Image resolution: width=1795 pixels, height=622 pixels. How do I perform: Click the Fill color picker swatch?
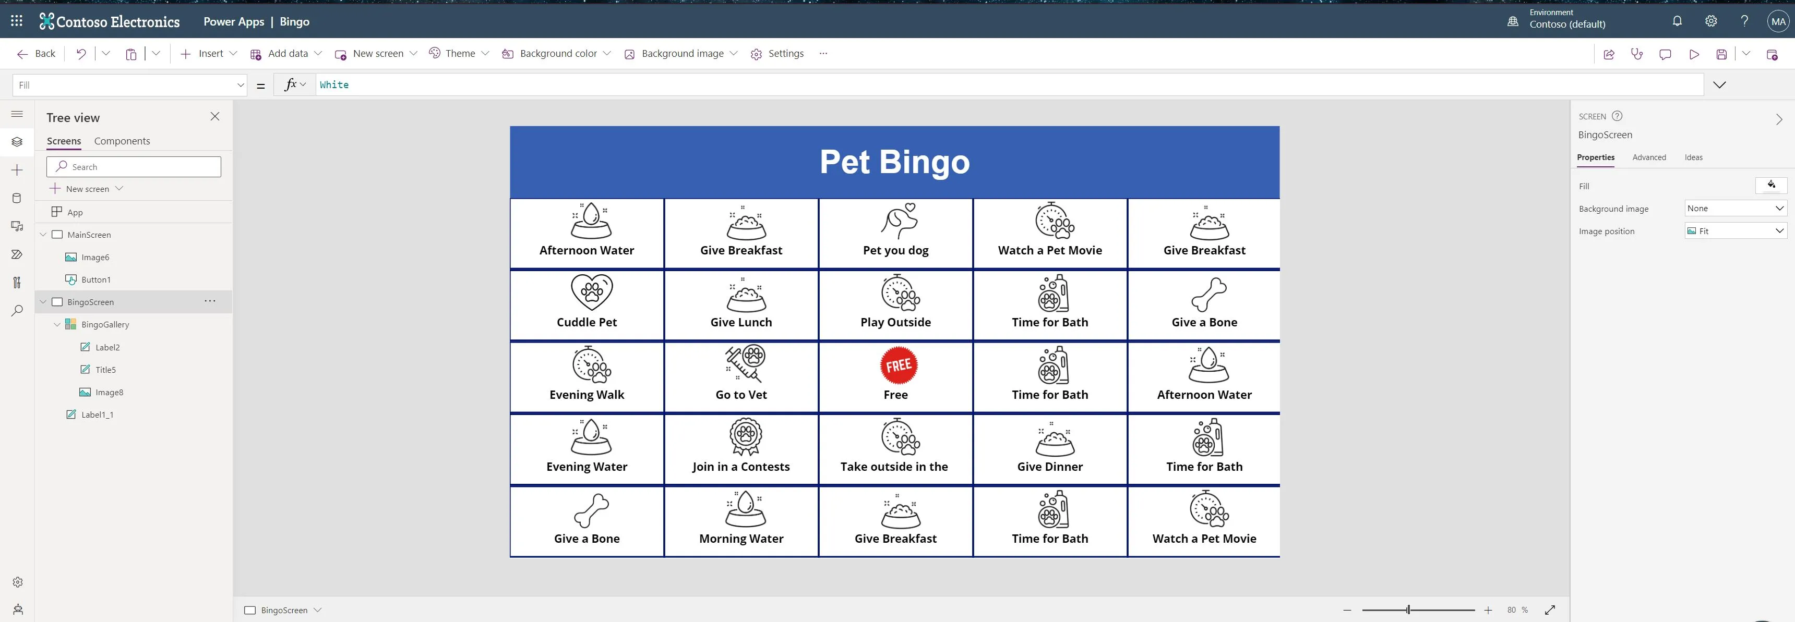(1770, 185)
